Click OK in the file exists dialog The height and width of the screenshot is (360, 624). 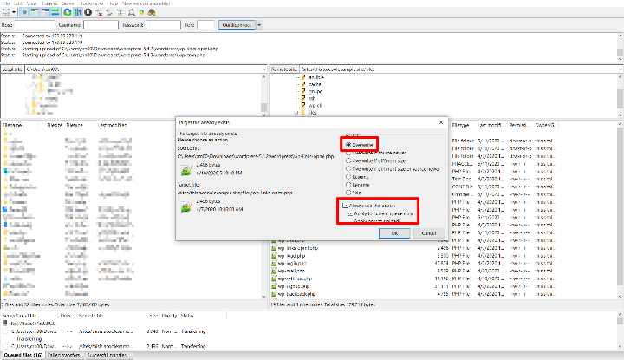coord(394,232)
